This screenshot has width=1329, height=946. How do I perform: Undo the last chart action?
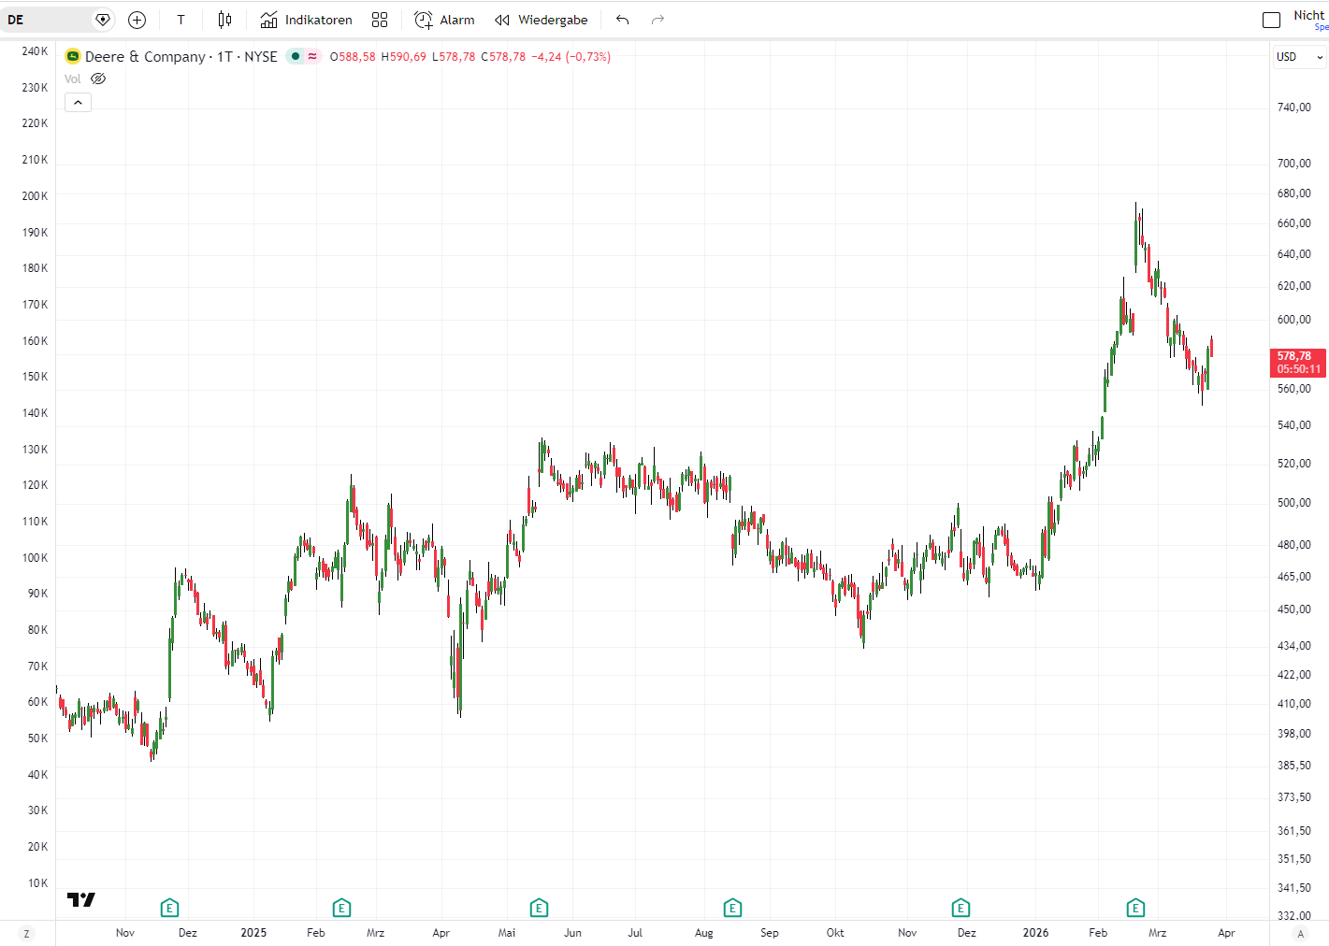pos(623,20)
